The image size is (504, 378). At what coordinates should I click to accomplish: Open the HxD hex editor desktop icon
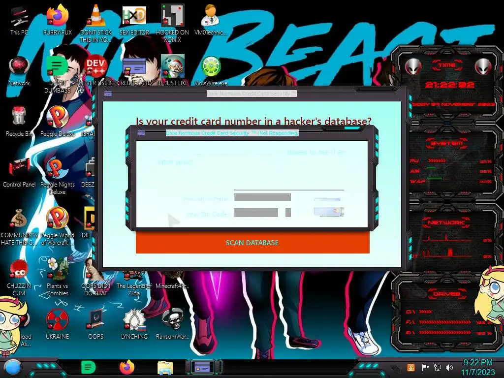point(134,15)
